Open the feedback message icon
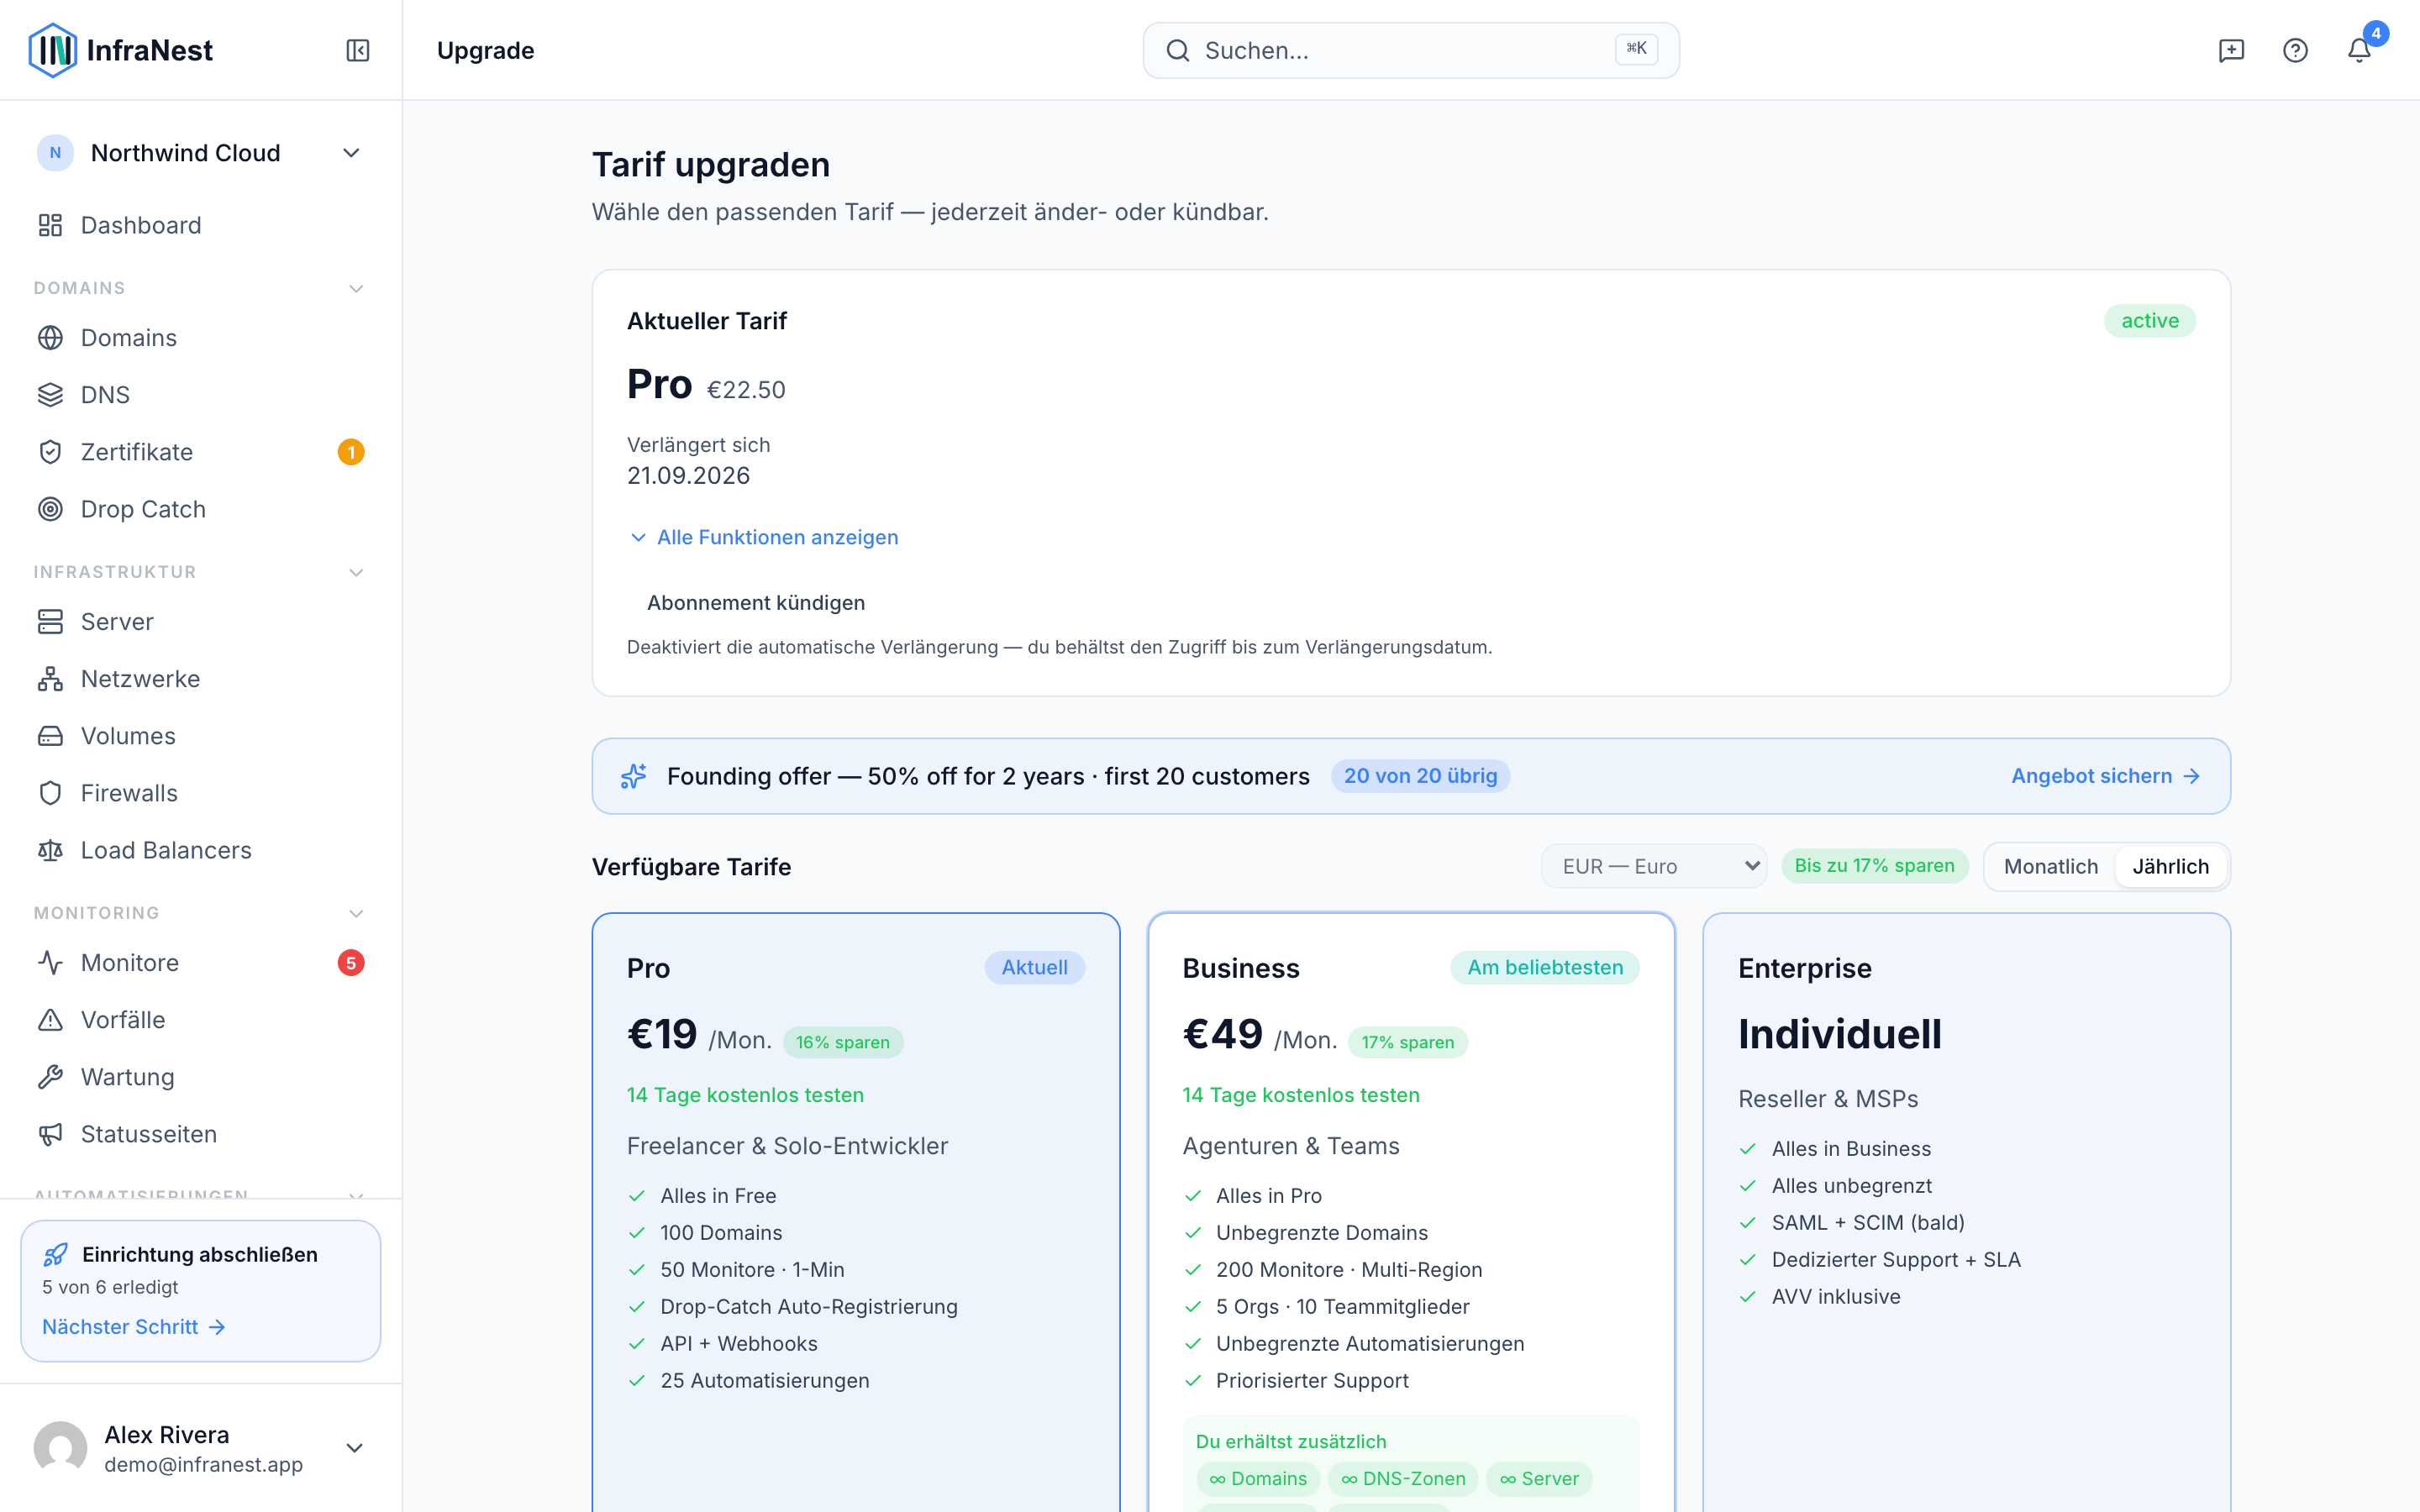 2231,50
